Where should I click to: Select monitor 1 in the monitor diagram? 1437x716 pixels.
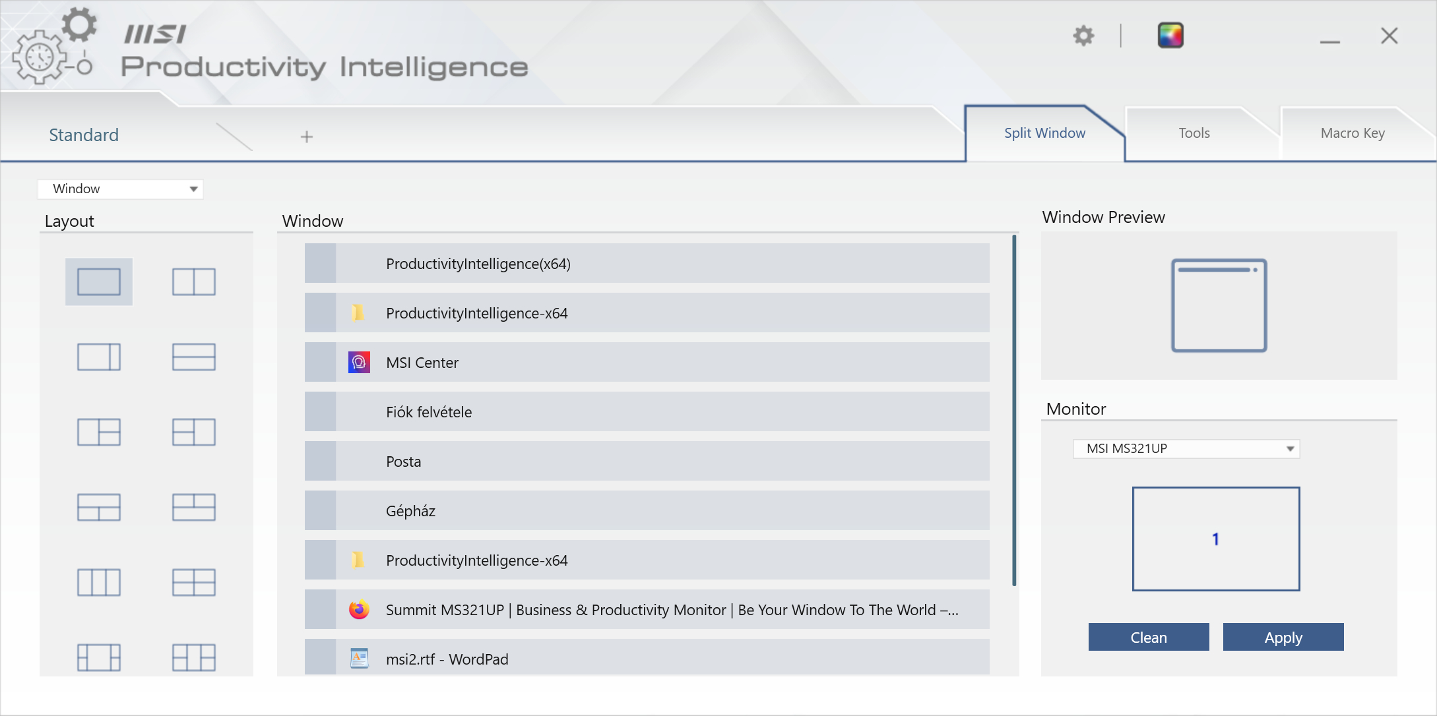[1216, 539]
